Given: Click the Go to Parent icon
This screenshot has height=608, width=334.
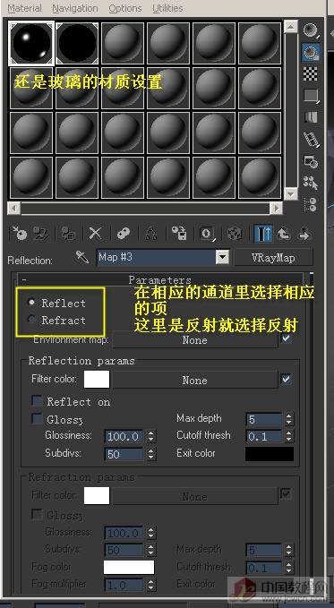Looking at the screenshot, I should point(284,234).
